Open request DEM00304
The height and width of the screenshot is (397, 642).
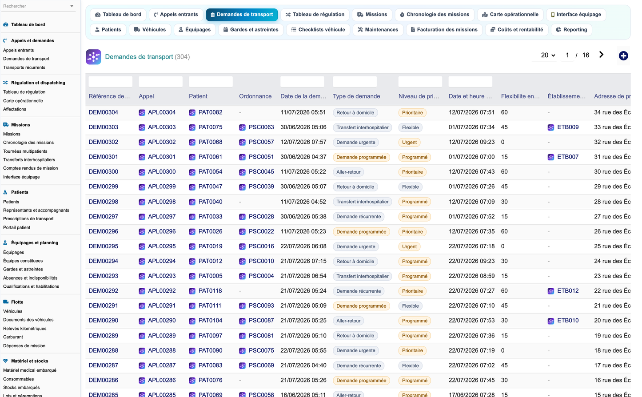pos(104,112)
